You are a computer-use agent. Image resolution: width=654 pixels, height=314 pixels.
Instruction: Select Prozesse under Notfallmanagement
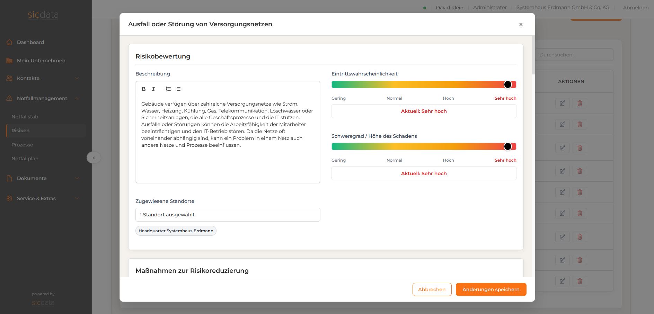coord(22,144)
